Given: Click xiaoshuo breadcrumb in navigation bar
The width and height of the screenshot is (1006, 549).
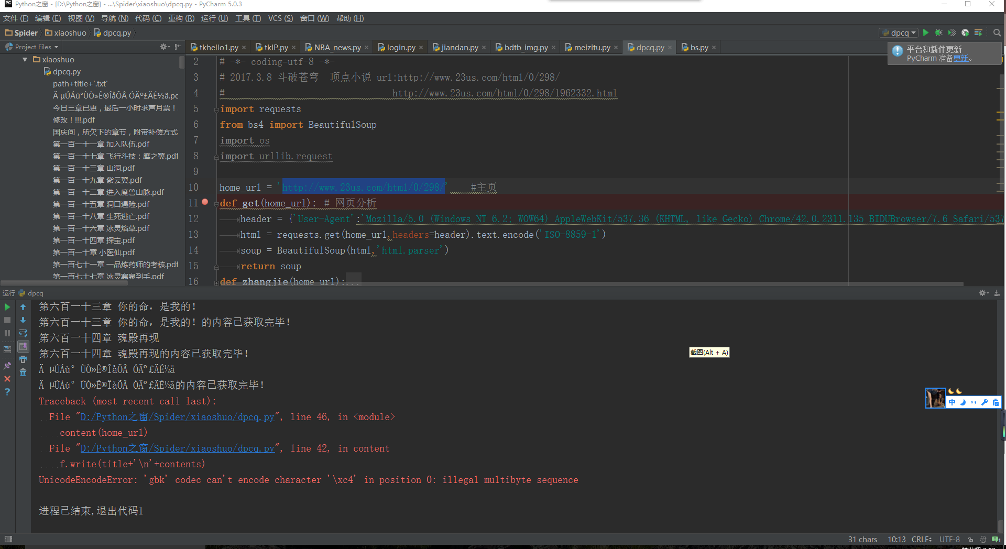Looking at the screenshot, I should click(65, 32).
